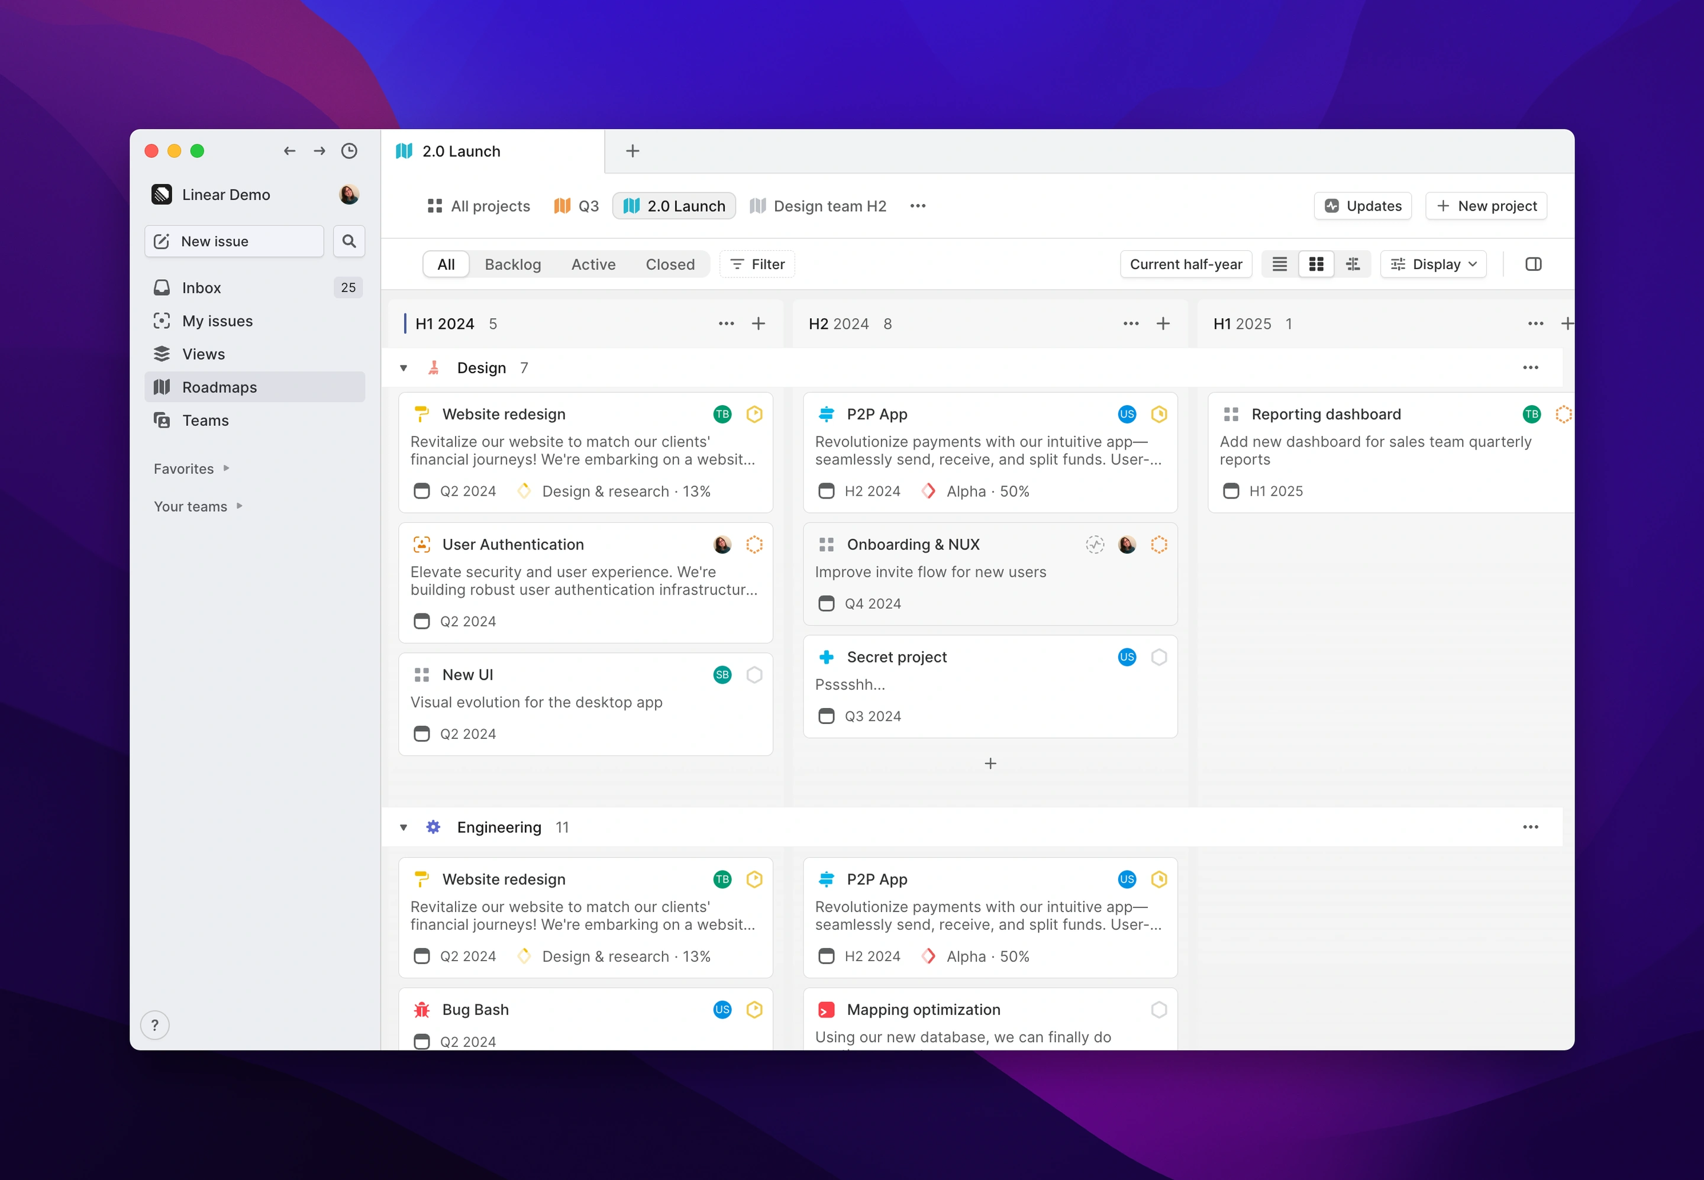1704x1180 pixels.
Task: Click the Q4 2024 date on Onboarding & NUX
Action: 859,603
